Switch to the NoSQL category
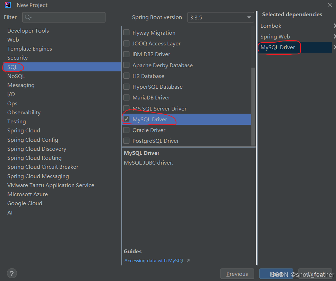Screen dimensions: 336x281 (16, 76)
